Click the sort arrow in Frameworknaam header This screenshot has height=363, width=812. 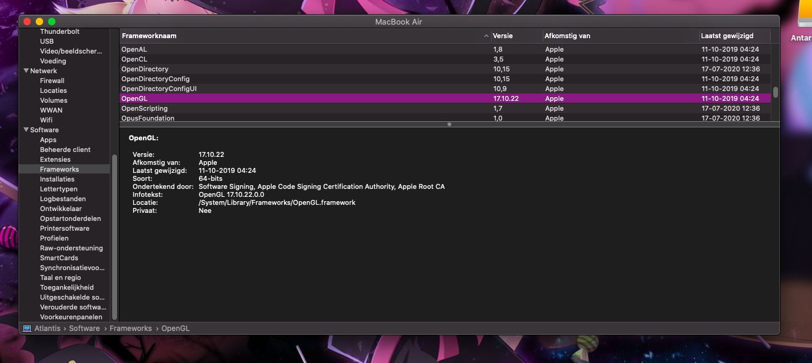click(487, 36)
